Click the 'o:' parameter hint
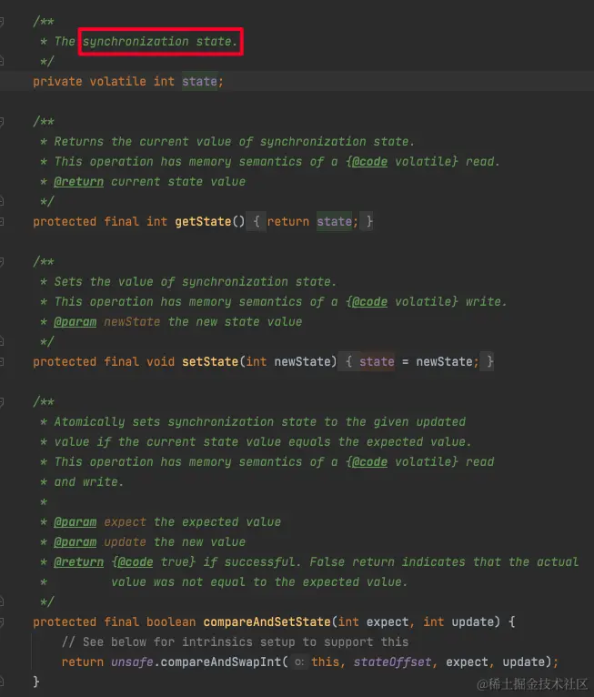 299,662
